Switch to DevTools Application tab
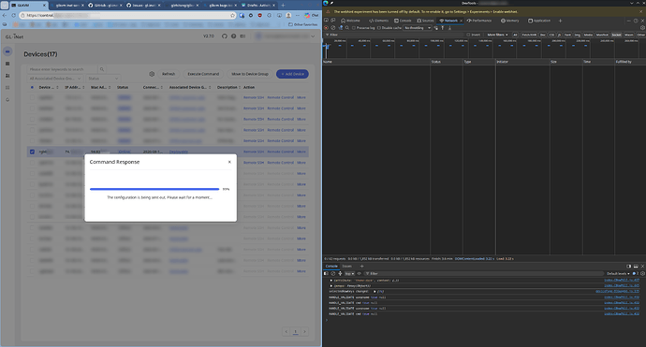 (x=539, y=21)
